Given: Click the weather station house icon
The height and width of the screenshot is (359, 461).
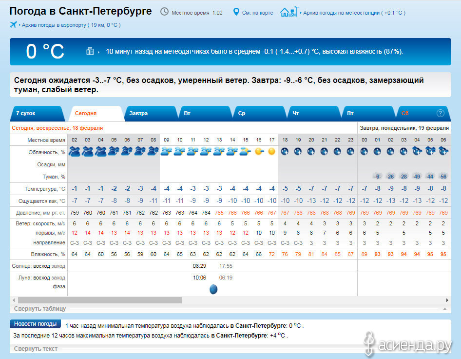Looking at the screenshot, I should click(x=289, y=12).
